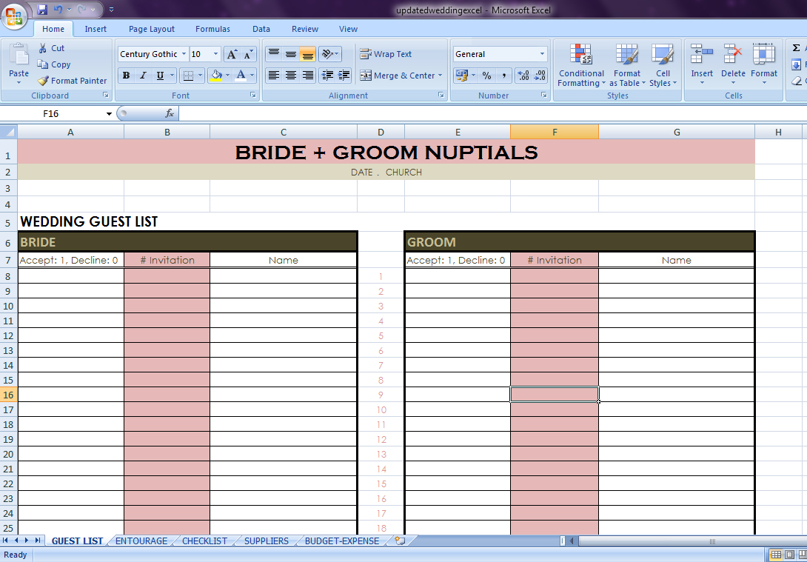807x562 pixels.
Task: Apply bottom border to selection
Action: (188, 76)
